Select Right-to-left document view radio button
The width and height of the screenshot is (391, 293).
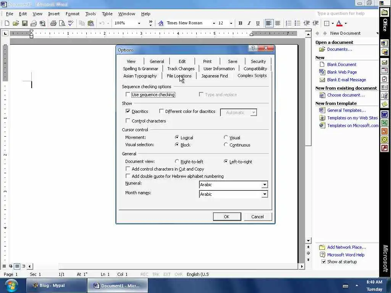pyautogui.click(x=177, y=161)
